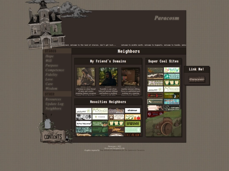Click the white handwritten scribble badge
This screenshot has height=171, width=229.
84,123
